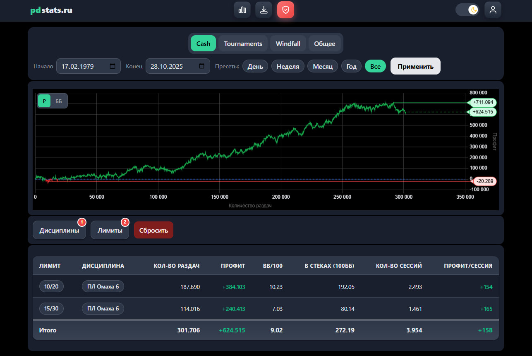Open calendar picker for end date

(202, 66)
